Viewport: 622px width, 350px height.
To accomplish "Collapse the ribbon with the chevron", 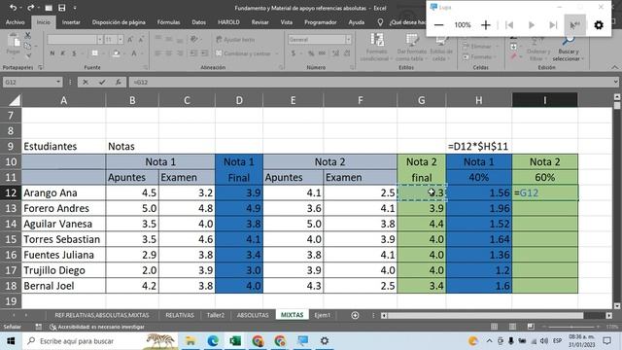I will (x=614, y=67).
